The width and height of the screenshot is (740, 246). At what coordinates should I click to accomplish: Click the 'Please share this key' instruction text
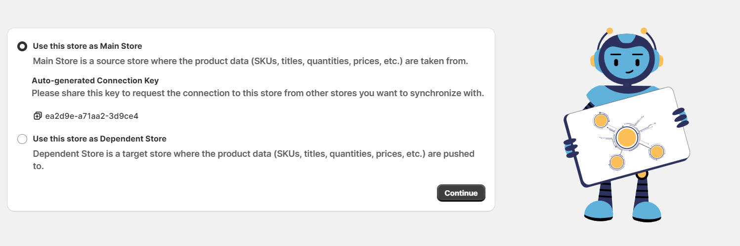point(258,93)
